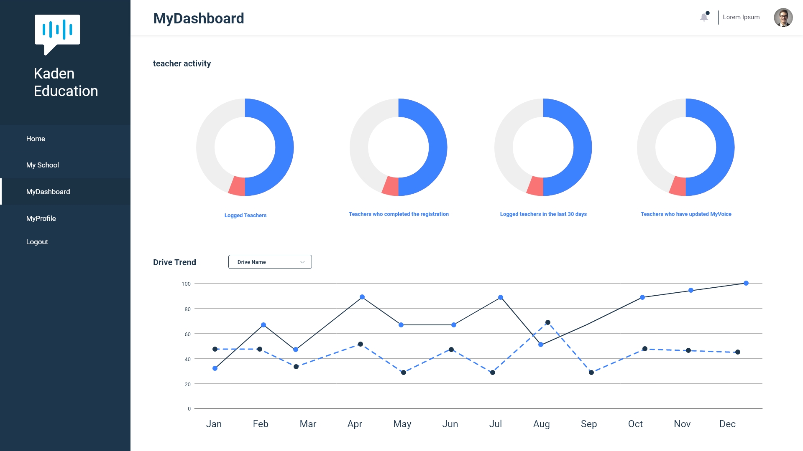
Task: Click the Lorem Ipsum username text
Action: click(741, 17)
